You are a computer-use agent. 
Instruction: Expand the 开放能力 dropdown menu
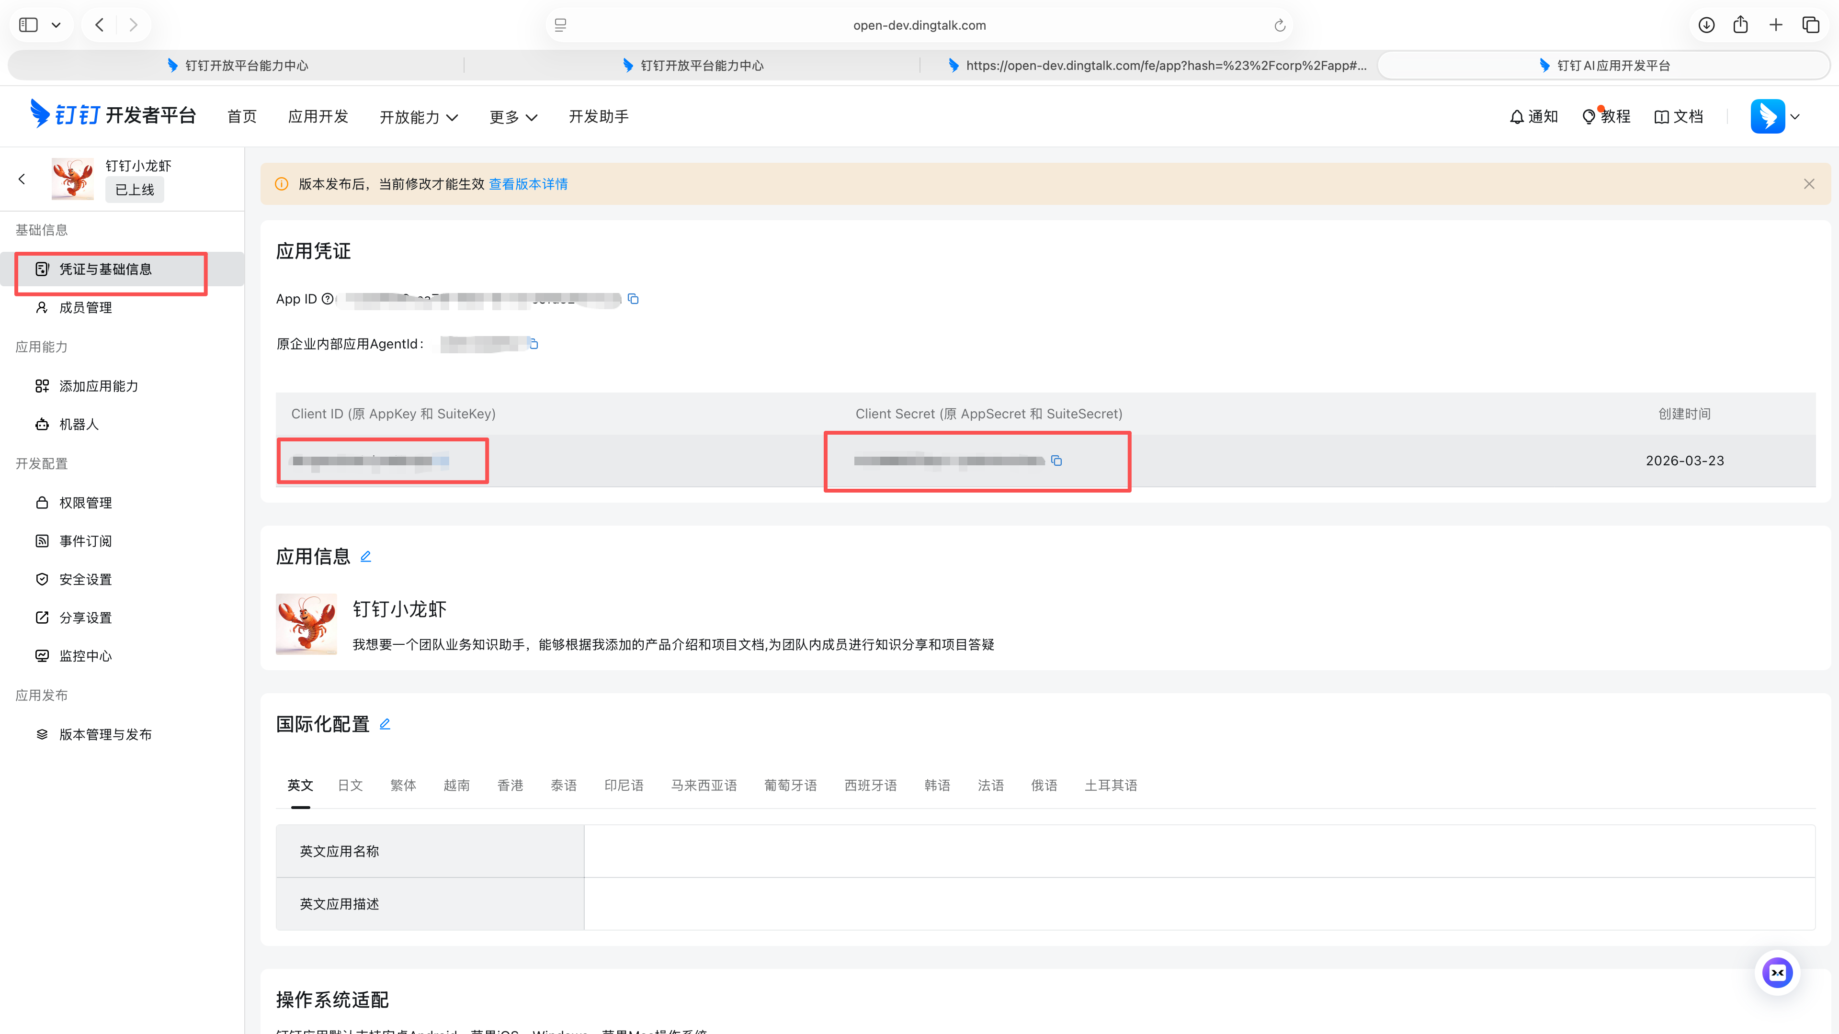pos(419,116)
